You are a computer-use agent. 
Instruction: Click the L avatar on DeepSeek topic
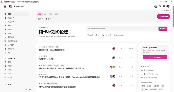(x=111, y=76)
